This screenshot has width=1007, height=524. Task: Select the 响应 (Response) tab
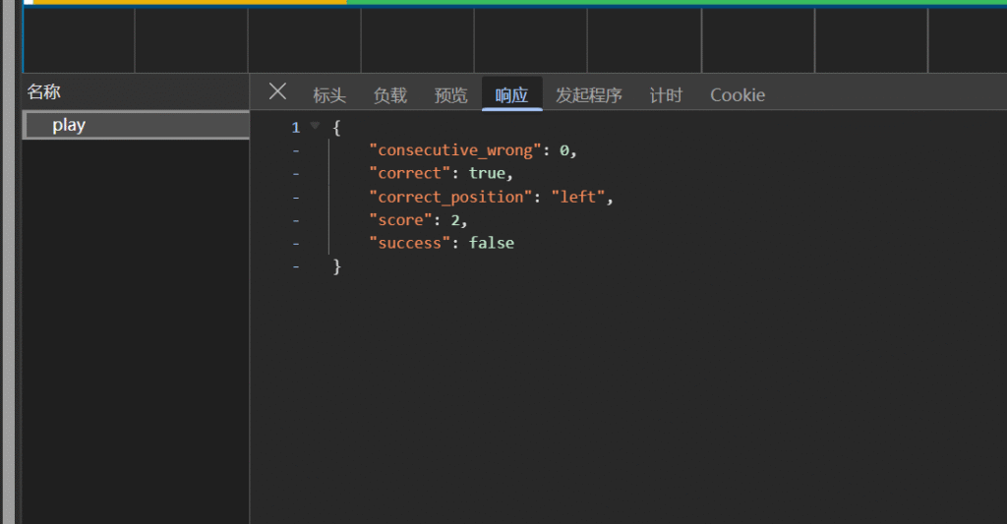511,95
